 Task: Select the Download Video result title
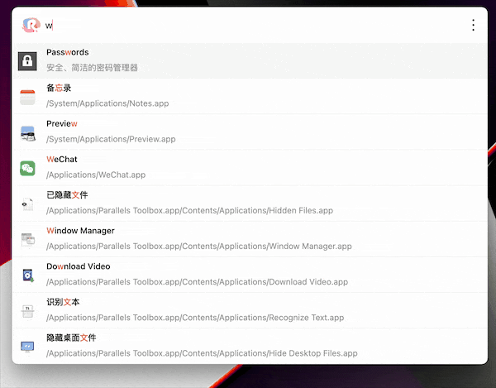tap(78, 266)
